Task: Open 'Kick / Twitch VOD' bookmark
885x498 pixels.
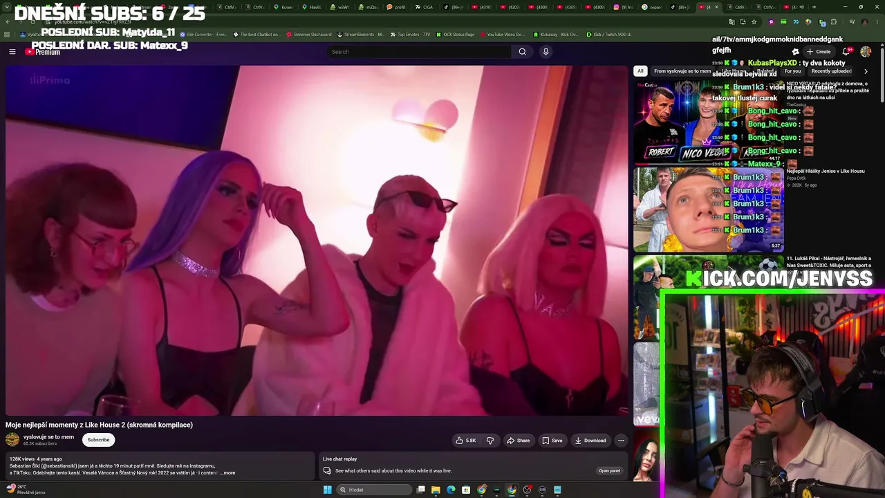Action: (609, 35)
